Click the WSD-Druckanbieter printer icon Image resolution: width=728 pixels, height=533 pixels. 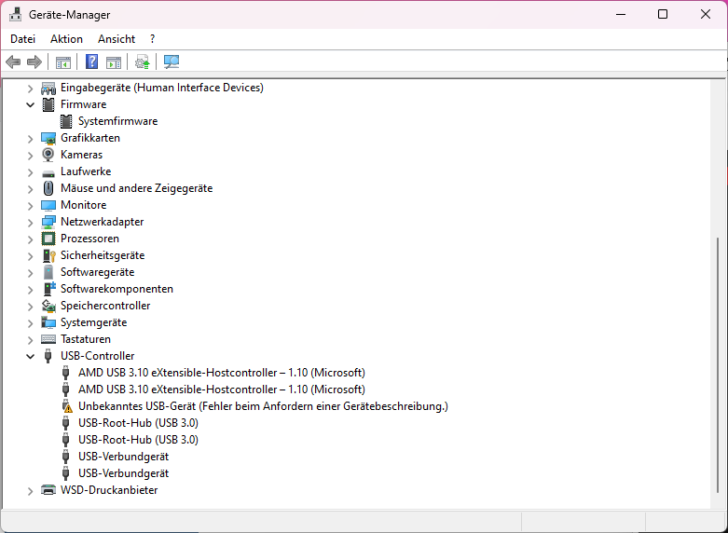pyautogui.click(x=48, y=490)
